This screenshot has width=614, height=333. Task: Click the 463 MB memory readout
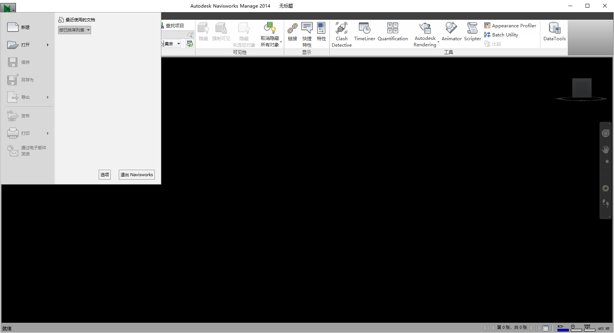click(603, 328)
